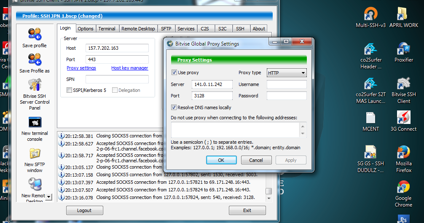
Task: Click the Exit button
Action: click(247, 210)
